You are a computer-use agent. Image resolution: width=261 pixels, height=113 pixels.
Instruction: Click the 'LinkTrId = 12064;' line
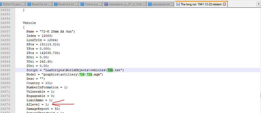click(x=42, y=40)
